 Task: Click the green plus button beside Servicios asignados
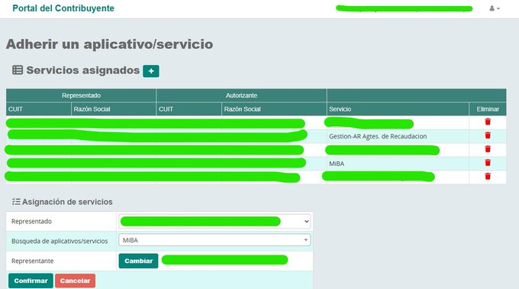point(151,71)
